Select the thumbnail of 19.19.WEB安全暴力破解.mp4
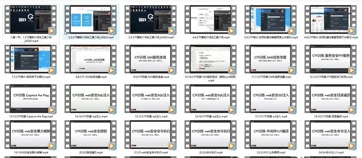Image resolution: width=362 pixels, height=158 pixels. [x=30, y=135]
